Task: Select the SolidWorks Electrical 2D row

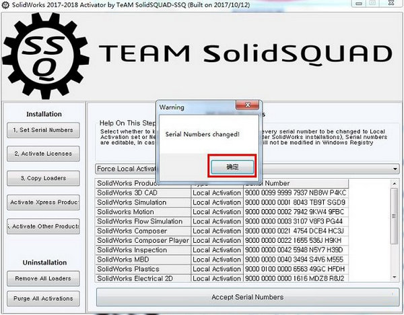Action: [x=222, y=279]
